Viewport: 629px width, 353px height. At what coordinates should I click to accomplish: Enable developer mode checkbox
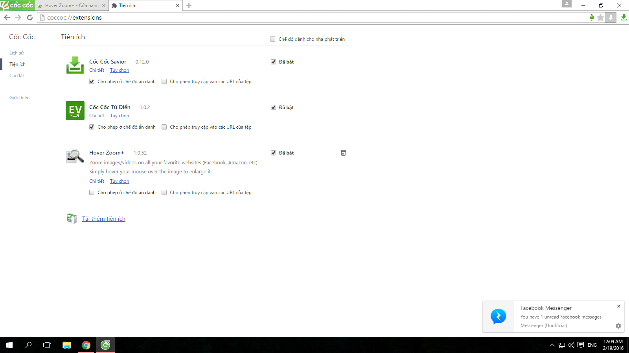click(272, 39)
